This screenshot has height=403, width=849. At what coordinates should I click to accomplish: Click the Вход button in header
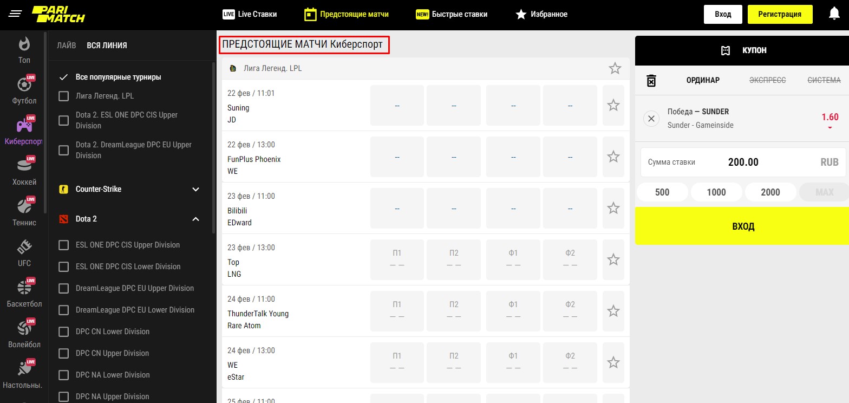coord(723,14)
